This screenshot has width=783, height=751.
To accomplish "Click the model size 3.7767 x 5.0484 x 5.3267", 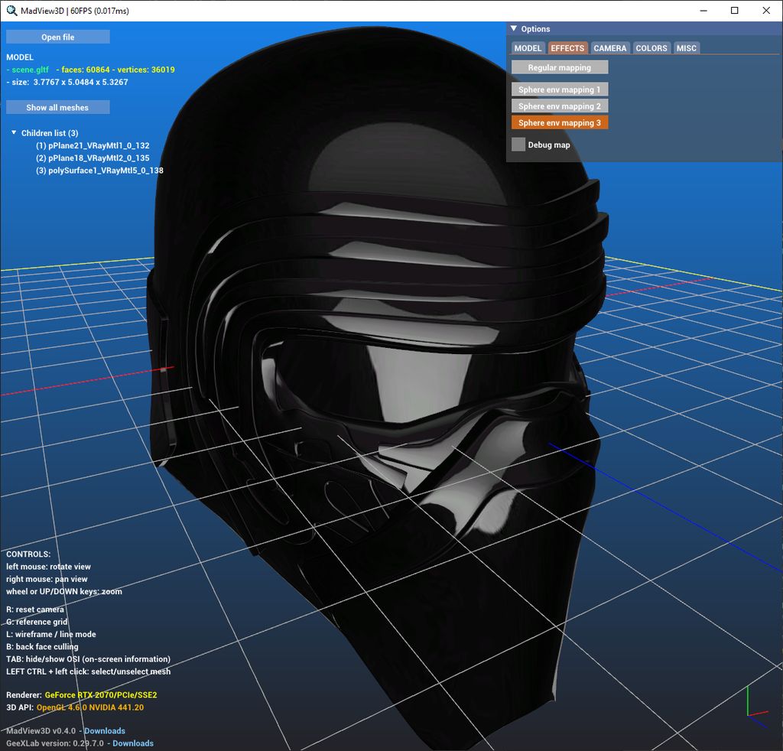I will (x=80, y=82).
